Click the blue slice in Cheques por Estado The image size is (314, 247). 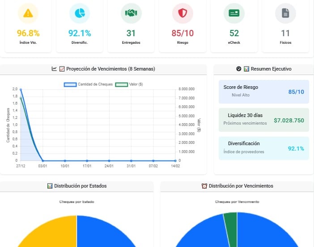102,234
